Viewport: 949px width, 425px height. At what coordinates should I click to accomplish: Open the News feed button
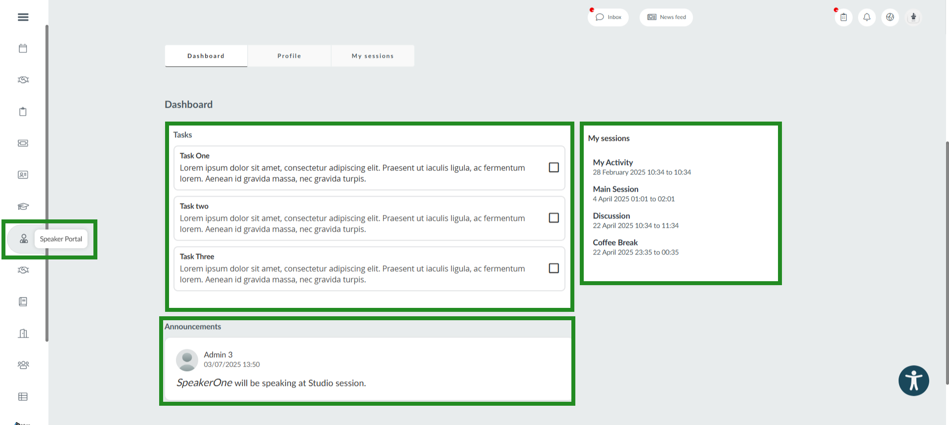tap(666, 17)
